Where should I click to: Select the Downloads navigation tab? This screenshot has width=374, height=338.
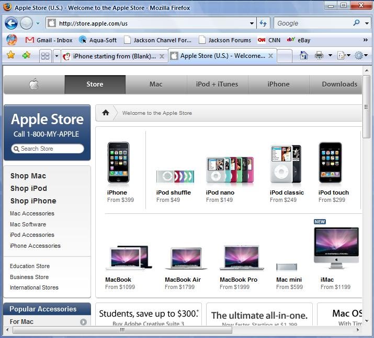[336, 84]
